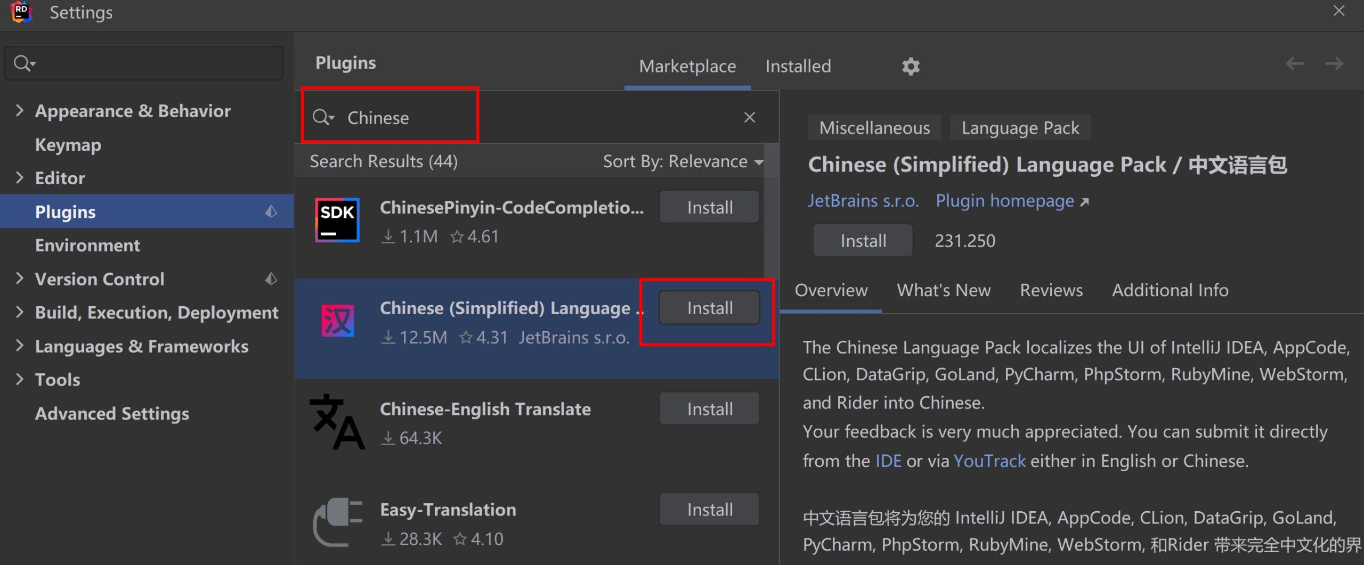The image size is (1364, 565).
Task: Select the Chinese-English Translate result name
Action: (x=485, y=409)
